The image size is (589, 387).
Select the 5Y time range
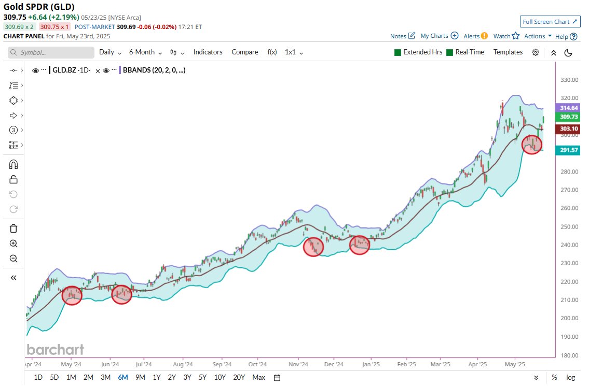click(x=202, y=378)
